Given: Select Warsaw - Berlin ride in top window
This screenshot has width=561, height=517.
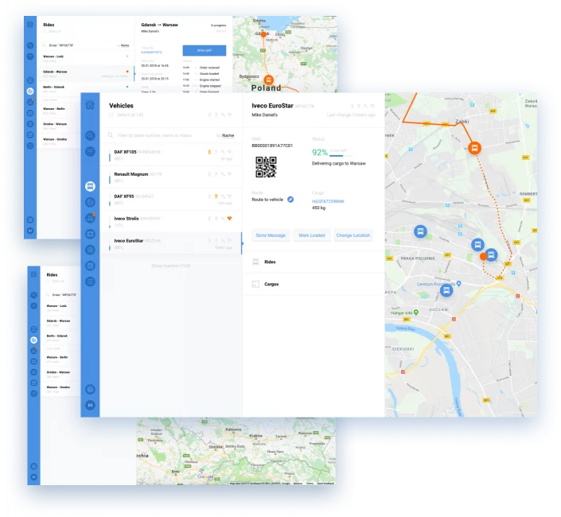Looking at the screenshot, I should coord(59,110).
